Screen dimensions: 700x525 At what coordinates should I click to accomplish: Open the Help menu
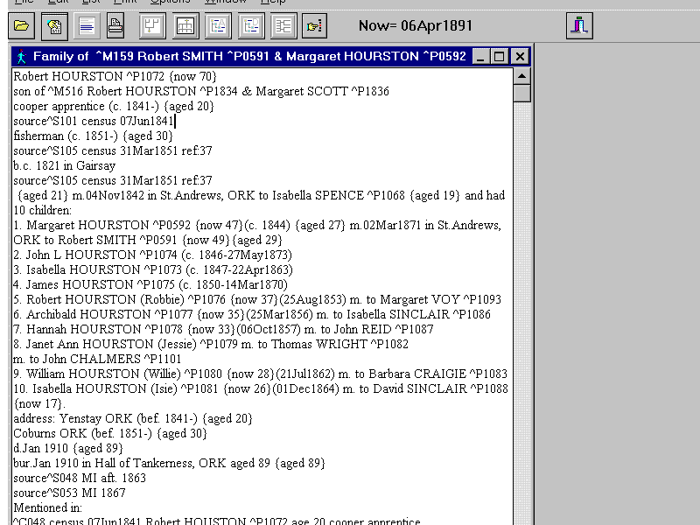pos(273,3)
